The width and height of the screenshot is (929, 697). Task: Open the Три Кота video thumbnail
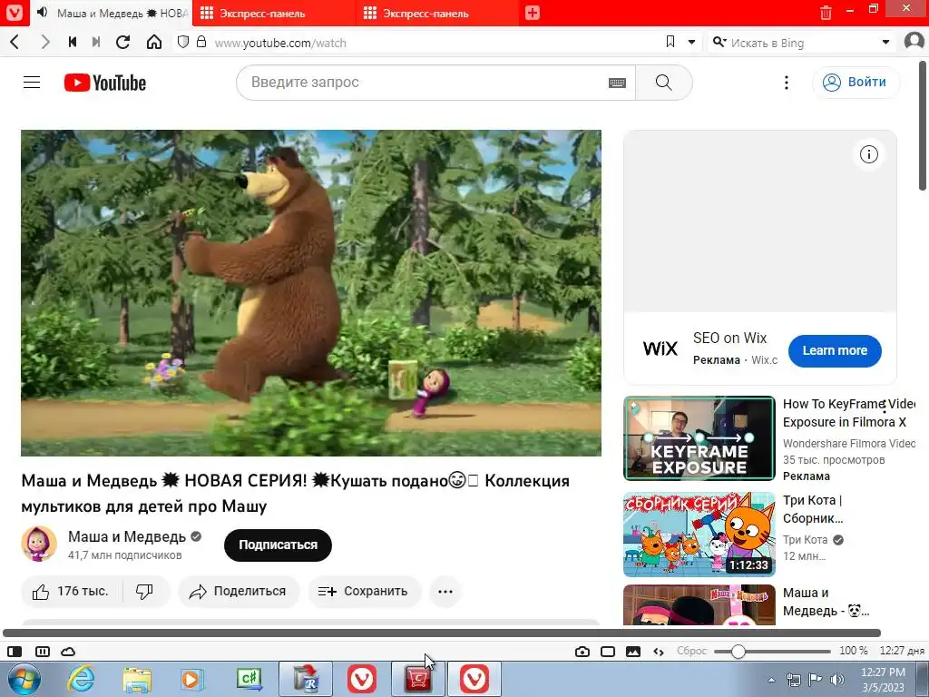(699, 534)
